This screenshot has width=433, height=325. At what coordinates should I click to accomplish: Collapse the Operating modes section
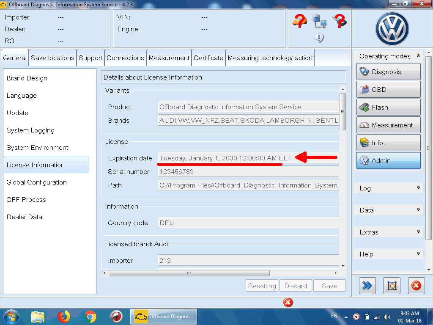[418, 56]
